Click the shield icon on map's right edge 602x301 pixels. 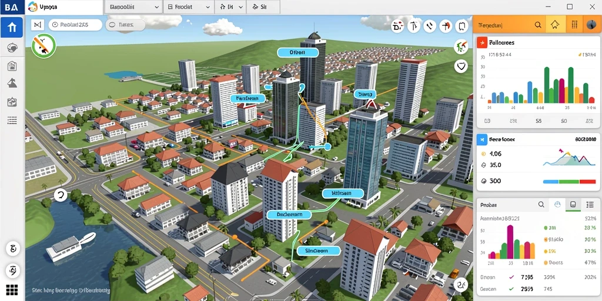pos(460,66)
